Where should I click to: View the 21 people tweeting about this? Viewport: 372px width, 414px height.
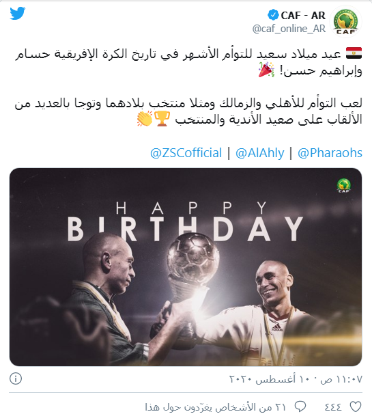[215, 407]
